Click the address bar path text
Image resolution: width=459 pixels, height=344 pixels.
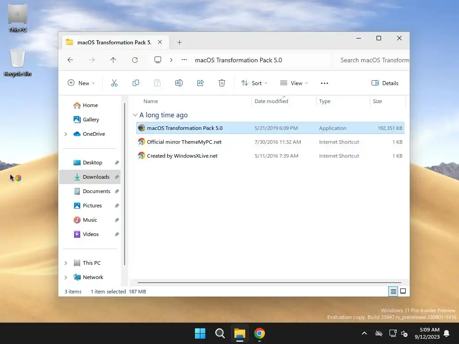238,60
